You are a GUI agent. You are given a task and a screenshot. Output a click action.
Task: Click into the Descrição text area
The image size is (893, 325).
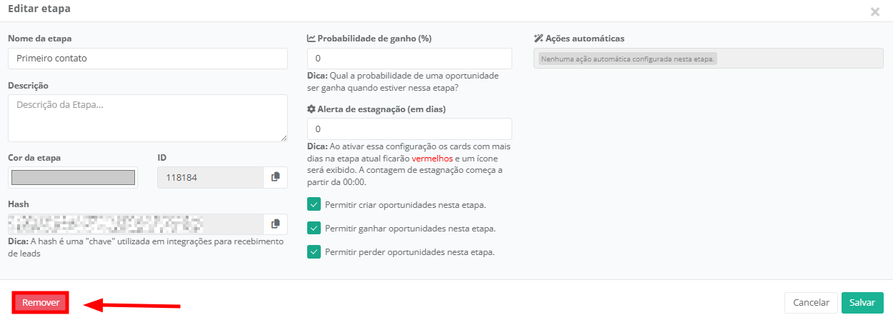[147, 118]
